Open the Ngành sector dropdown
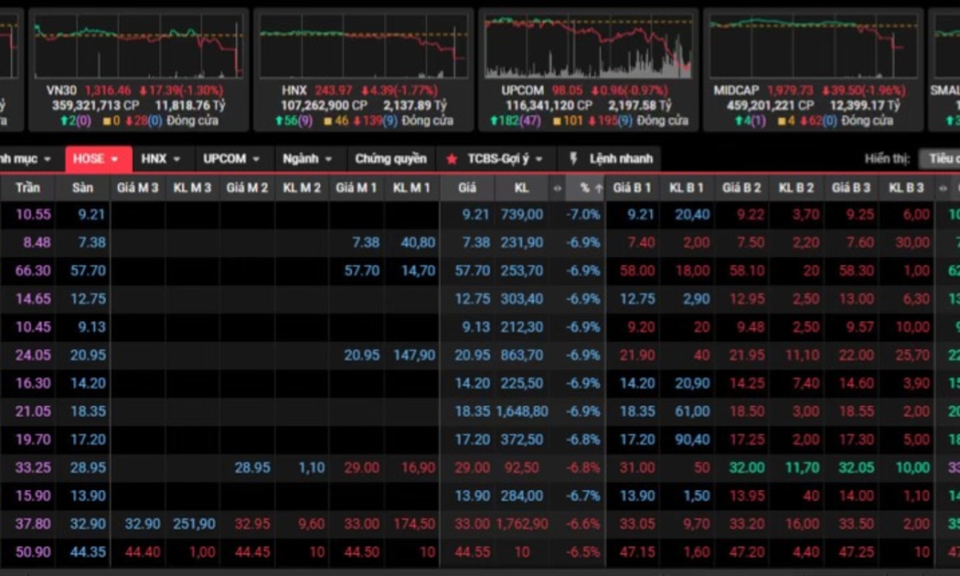This screenshot has height=576, width=960. pos(307,159)
